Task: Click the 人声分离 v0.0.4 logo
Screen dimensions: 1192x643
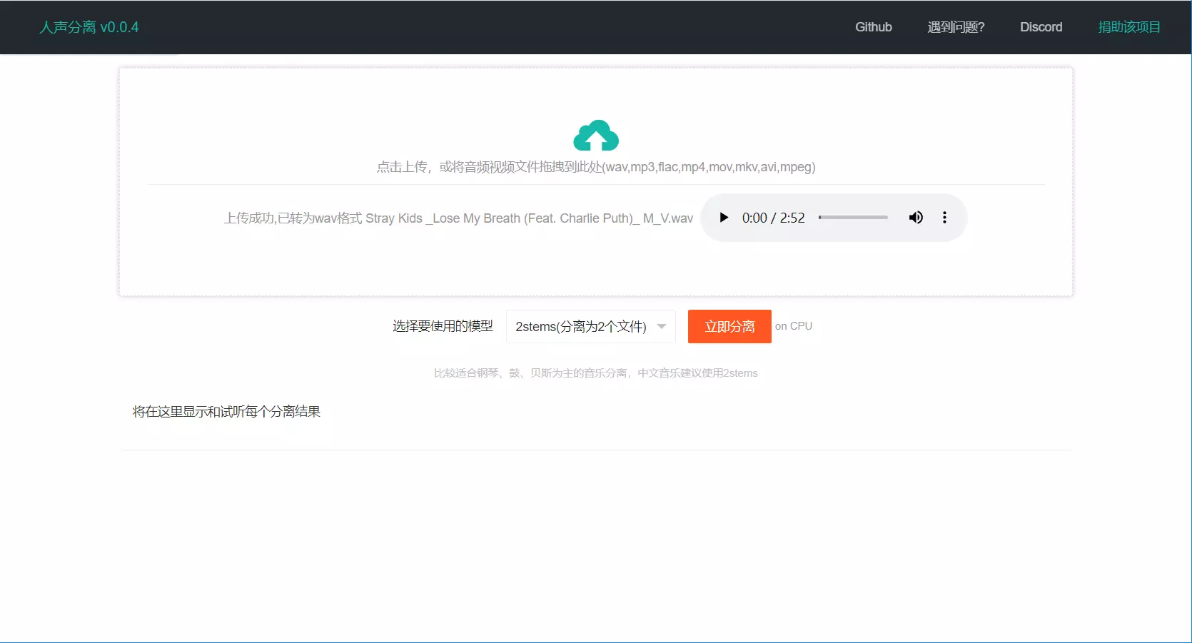Action: tap(89, 27)
